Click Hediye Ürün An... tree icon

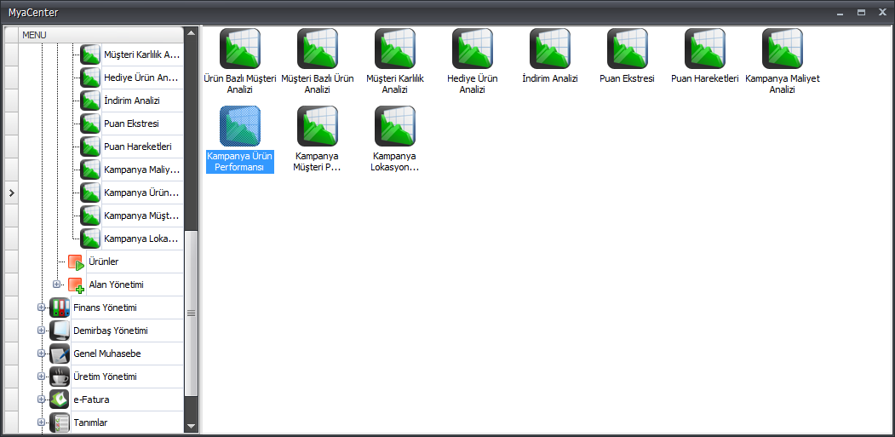coord(90,78)
